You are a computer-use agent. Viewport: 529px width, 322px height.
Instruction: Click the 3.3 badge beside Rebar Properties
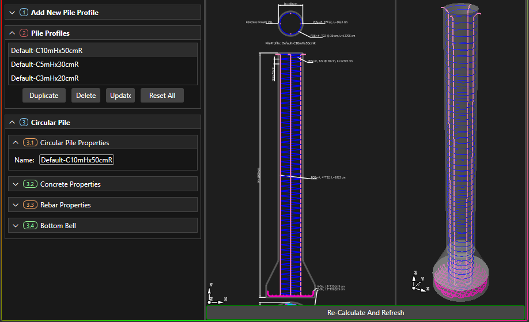[30, 205]
